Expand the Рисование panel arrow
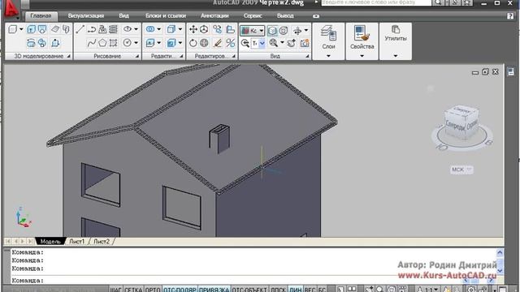 tap(137, 56)
